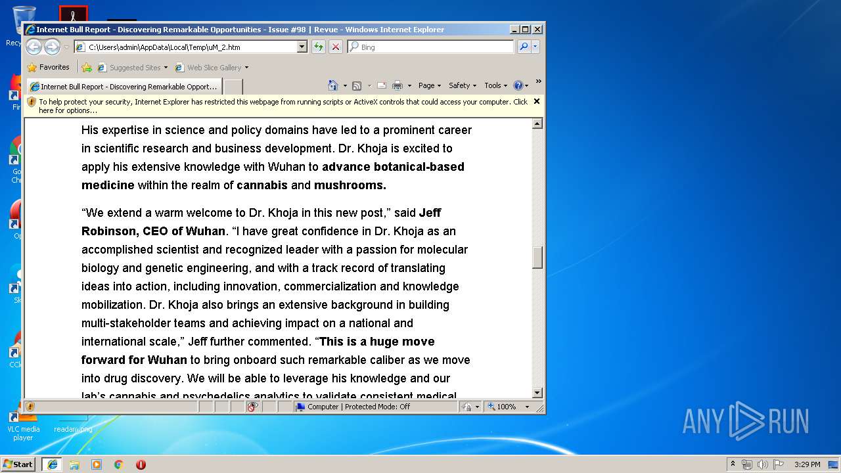Open the Favorites center
Screen dimensions: 841x473
[48, 67]
